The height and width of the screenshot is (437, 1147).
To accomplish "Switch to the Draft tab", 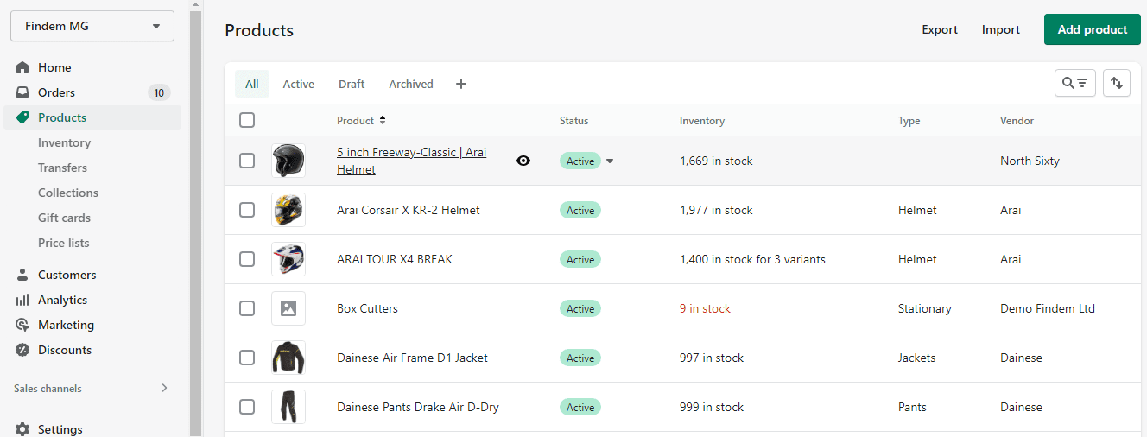I will tap(352, 84).
